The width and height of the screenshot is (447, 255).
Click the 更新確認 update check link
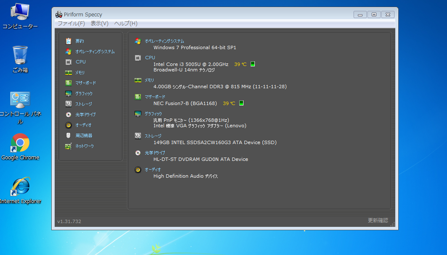(378, 221)
